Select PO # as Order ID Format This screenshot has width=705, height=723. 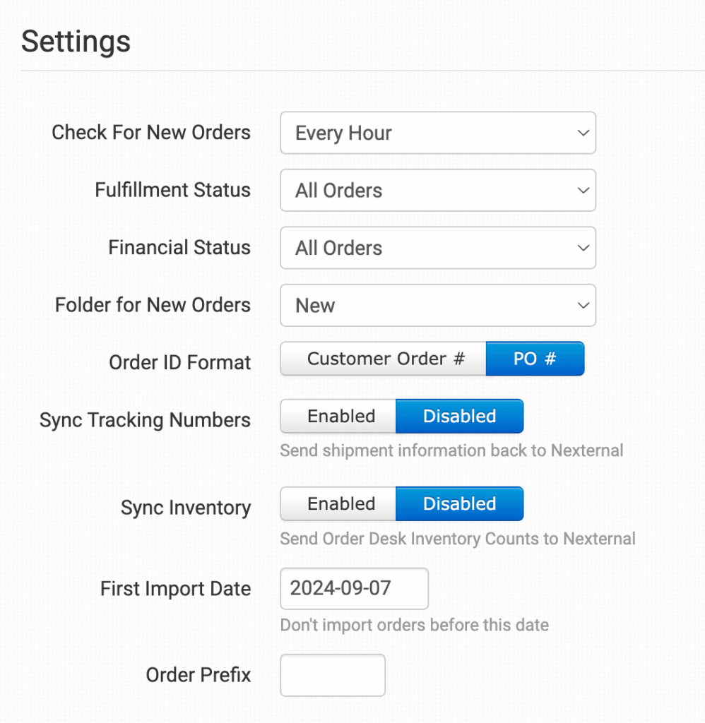coord(535,359)
